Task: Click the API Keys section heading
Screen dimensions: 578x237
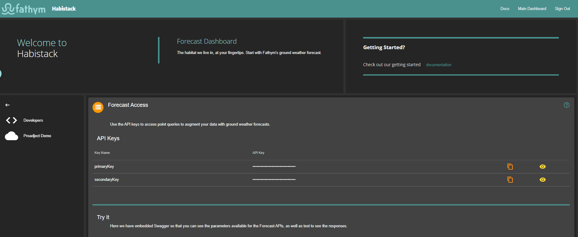Action: pos(108,138)
